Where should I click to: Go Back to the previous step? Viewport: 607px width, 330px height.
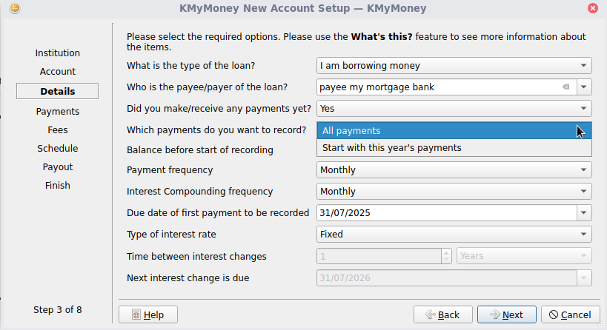(442, 314)
